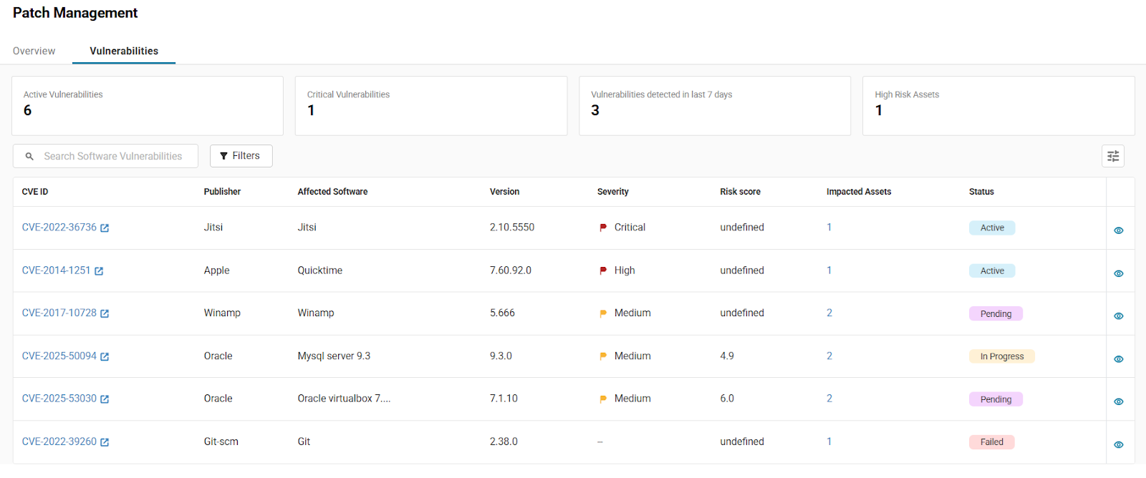The image size is (1146, 478).
Task: Click the Publisher column header
Action: click(x=222, y=192)
